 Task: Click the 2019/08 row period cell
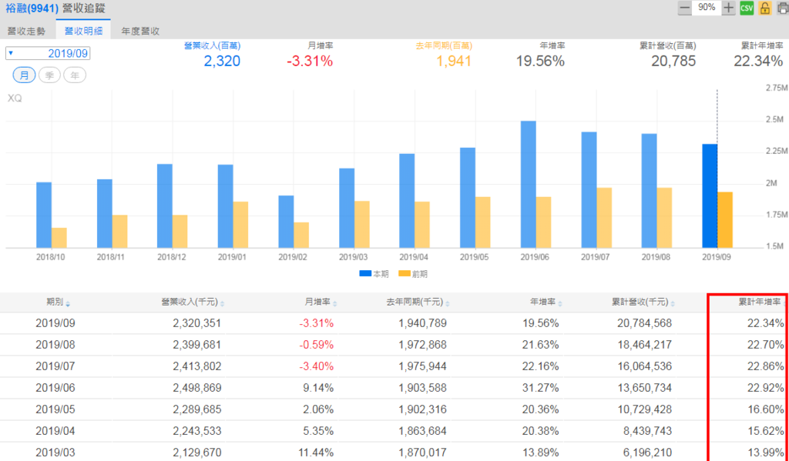(55, 345)
